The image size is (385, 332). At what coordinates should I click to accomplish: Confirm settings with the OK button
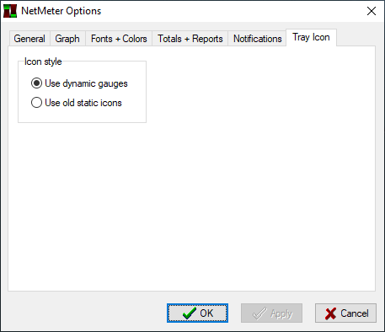tap(197, 313)
